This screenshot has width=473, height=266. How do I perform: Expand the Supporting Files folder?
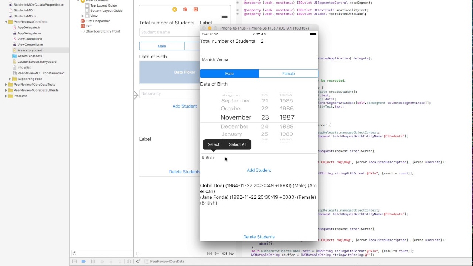click(x=10, y=79)
